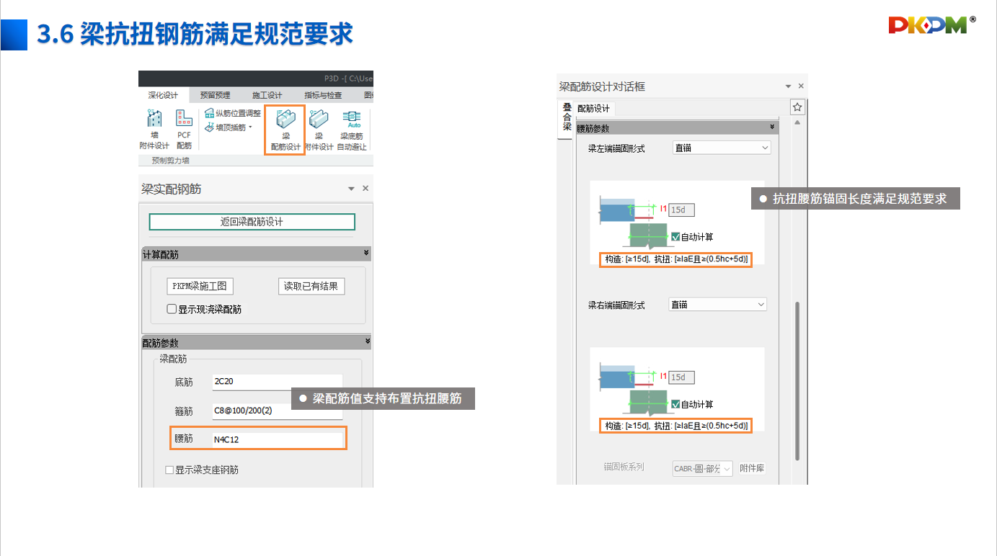Select the 叠合梁 vertical tab
This screenshot has height=556, width=997.
[x=567, y=118]
